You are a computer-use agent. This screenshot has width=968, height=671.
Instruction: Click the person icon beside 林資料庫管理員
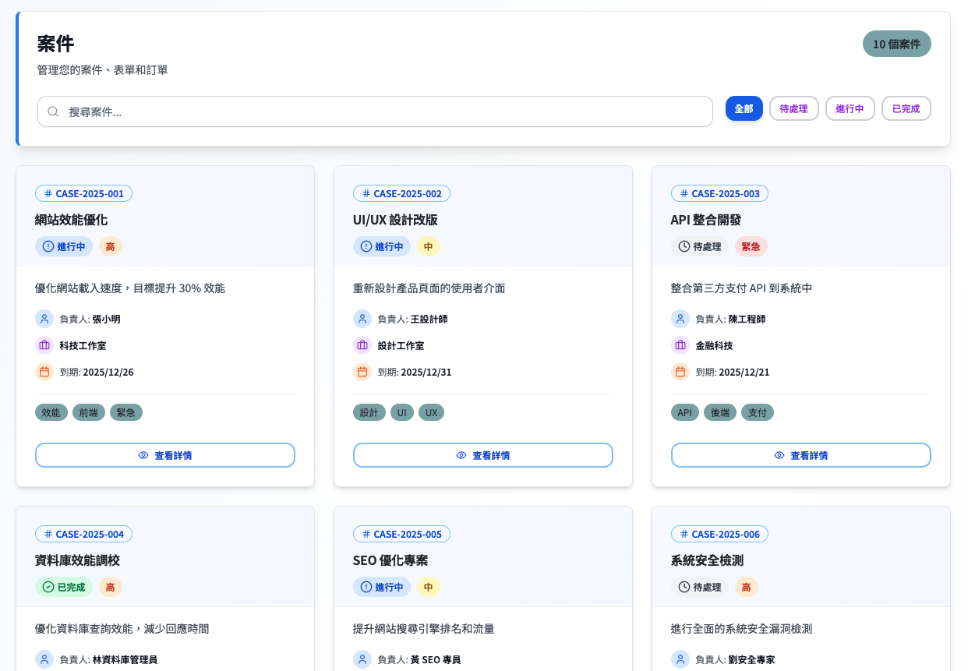(44, 659)
